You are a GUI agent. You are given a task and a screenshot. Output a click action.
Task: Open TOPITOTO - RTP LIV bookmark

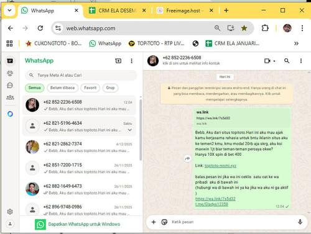point(156,43)
